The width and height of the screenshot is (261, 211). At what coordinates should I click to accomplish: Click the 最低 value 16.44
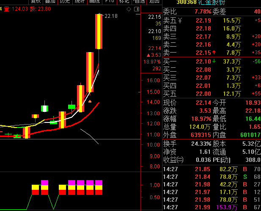pos(253,119)
